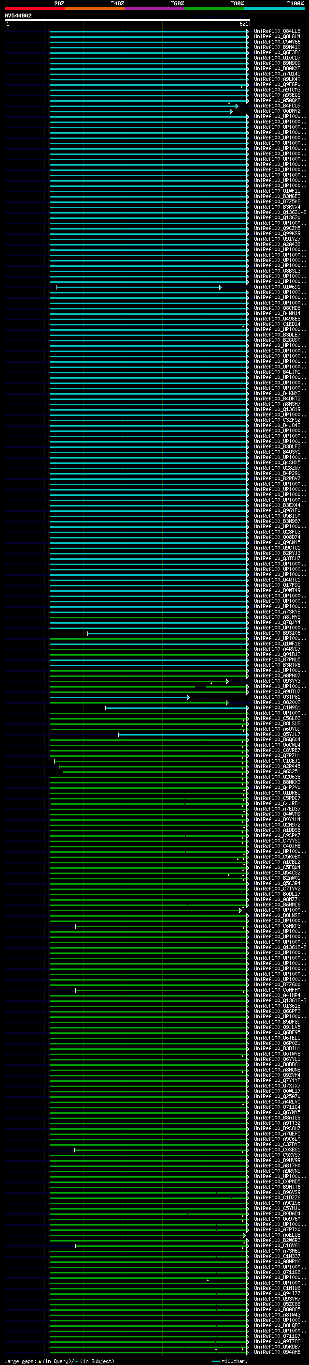Select the query label AV544062
Viewport: 309px width, 1365px height.
point(18,15)
